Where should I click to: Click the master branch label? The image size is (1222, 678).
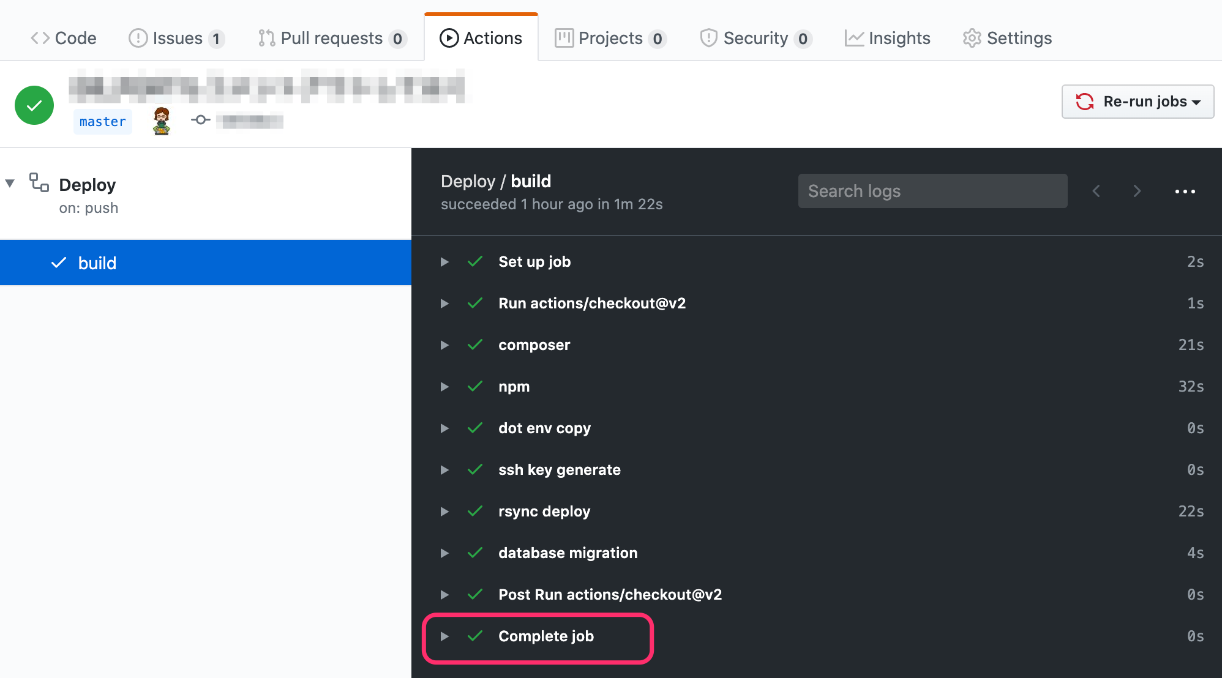(x=103, y=121)
